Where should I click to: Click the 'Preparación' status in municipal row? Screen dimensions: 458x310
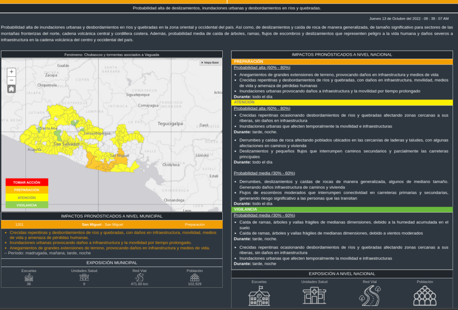195,225
